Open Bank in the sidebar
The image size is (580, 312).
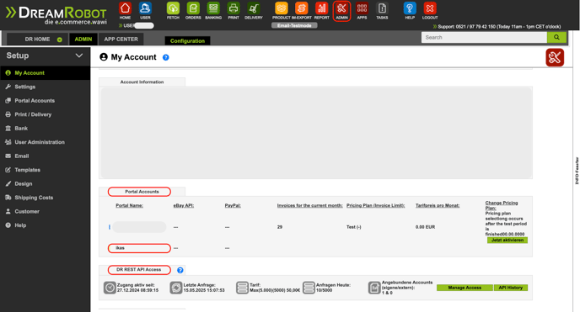46,129
